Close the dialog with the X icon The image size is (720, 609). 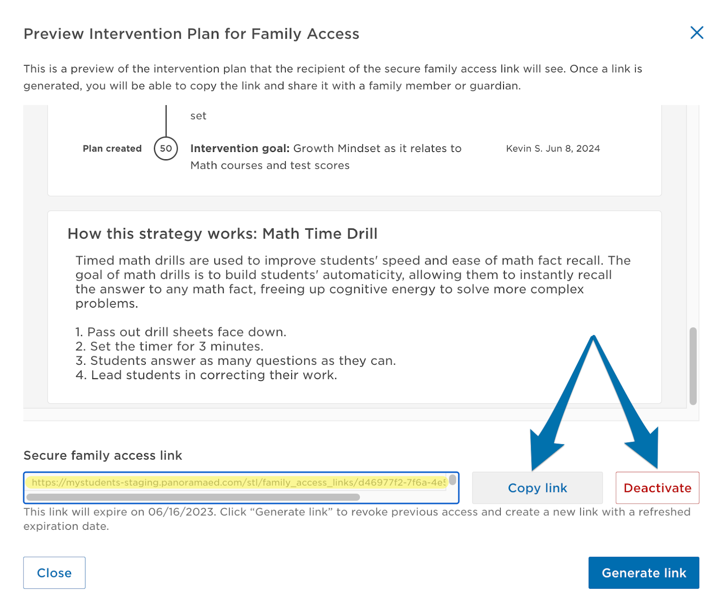[696, 33]
